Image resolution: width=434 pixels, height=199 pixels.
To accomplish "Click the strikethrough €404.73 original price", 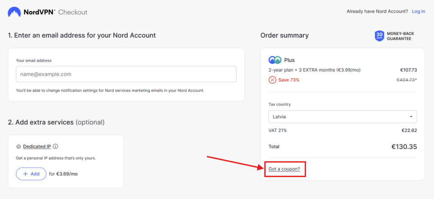I will click(x=406, y=80).
